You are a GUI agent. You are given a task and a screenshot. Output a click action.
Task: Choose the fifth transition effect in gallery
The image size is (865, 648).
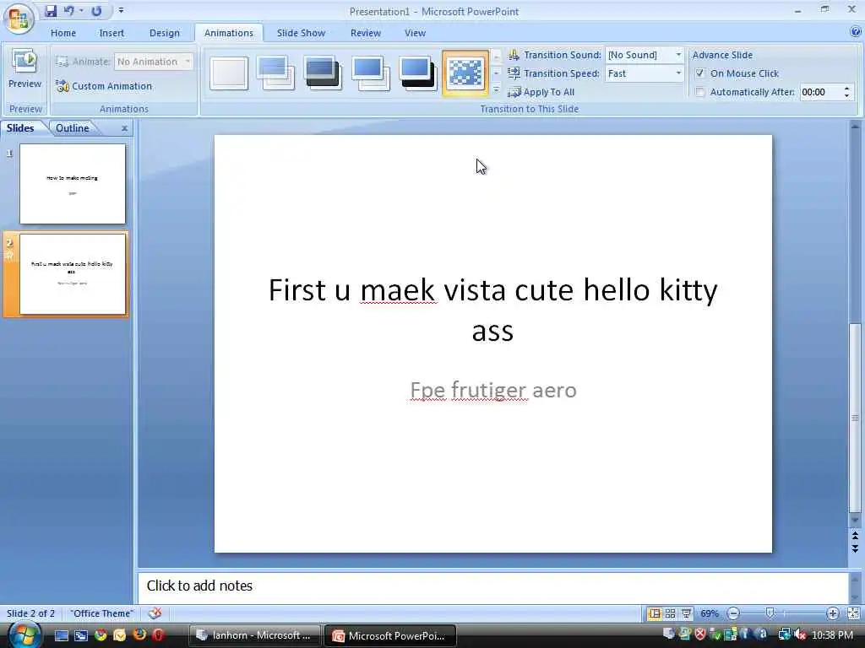click(417, 73)
